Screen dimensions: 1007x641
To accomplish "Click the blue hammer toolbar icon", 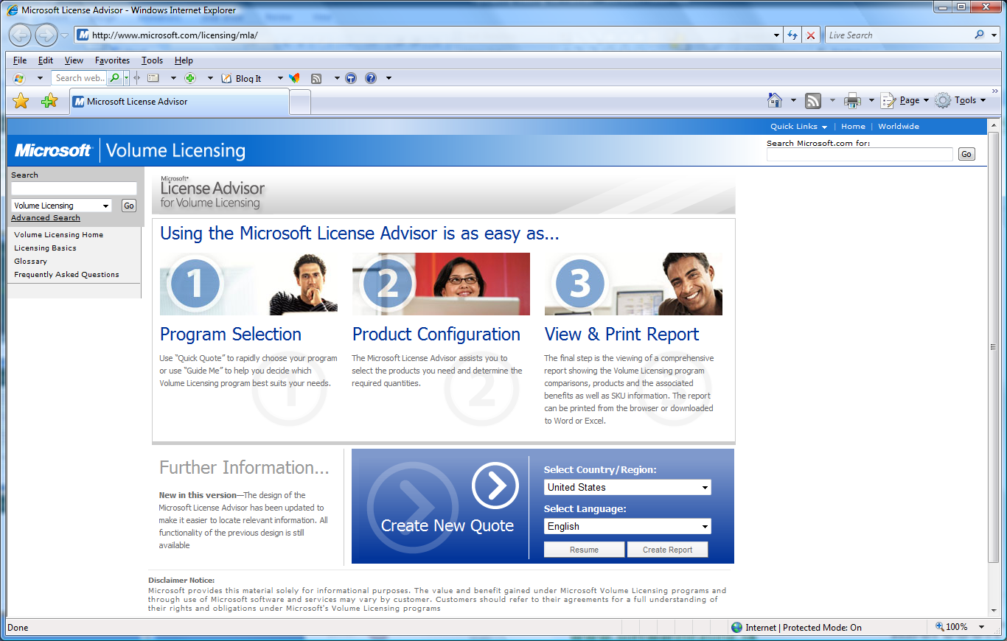I will 351,78.
